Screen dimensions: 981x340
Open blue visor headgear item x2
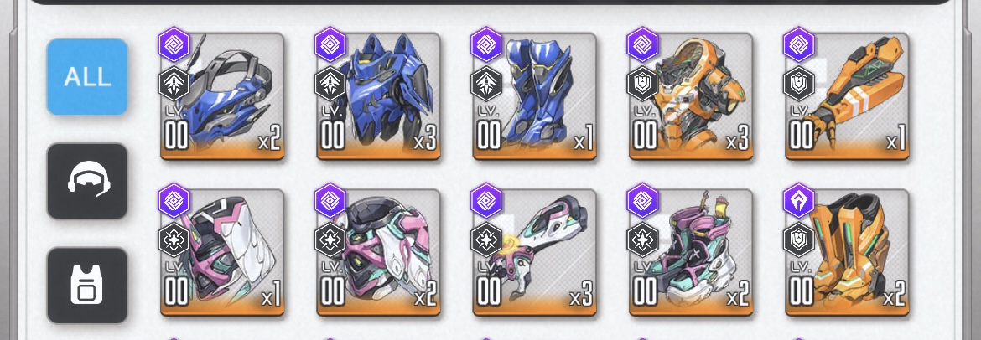(222, 97)
